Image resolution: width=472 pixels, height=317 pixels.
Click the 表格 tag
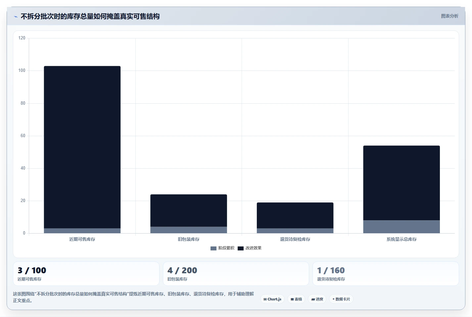point(296,299)
